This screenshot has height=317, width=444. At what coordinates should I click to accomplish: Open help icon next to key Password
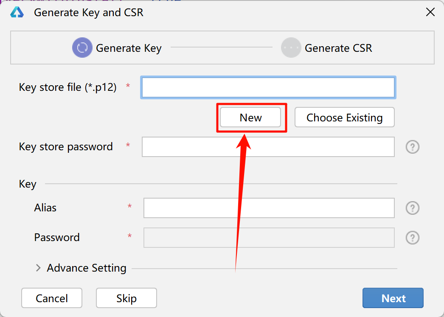tap(412, 238)
